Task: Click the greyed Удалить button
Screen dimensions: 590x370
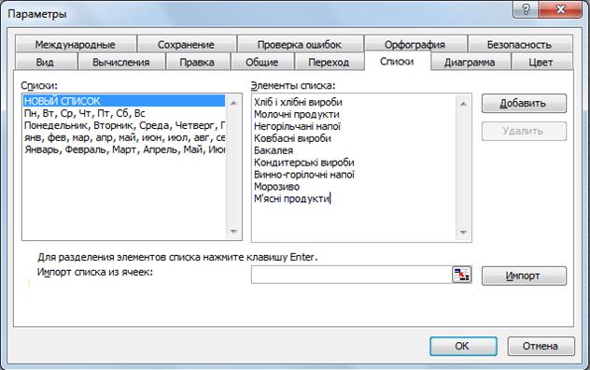Action: (x=524, y=131)
